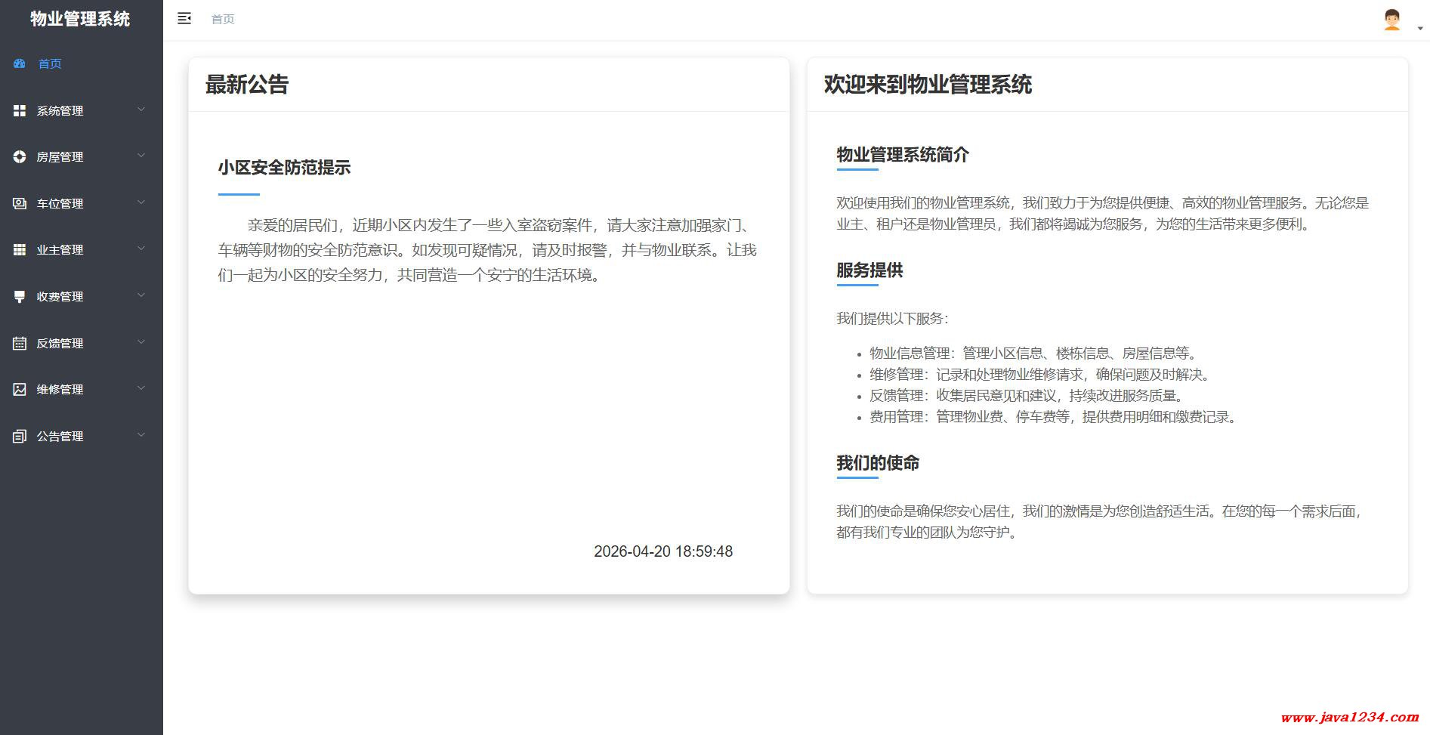The image size is (1430, 735).
Task: Click the 房屋管理 circle icon
Action: (20, 156)
